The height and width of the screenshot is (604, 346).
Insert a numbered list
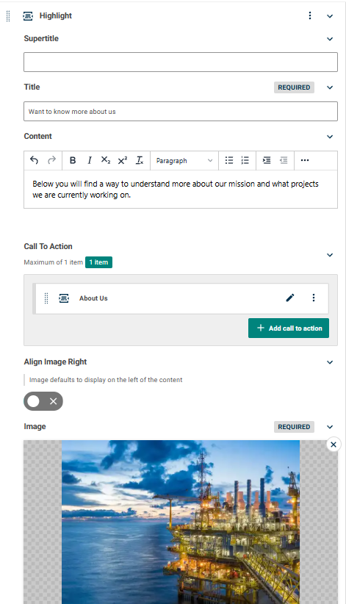pos(245,160)
